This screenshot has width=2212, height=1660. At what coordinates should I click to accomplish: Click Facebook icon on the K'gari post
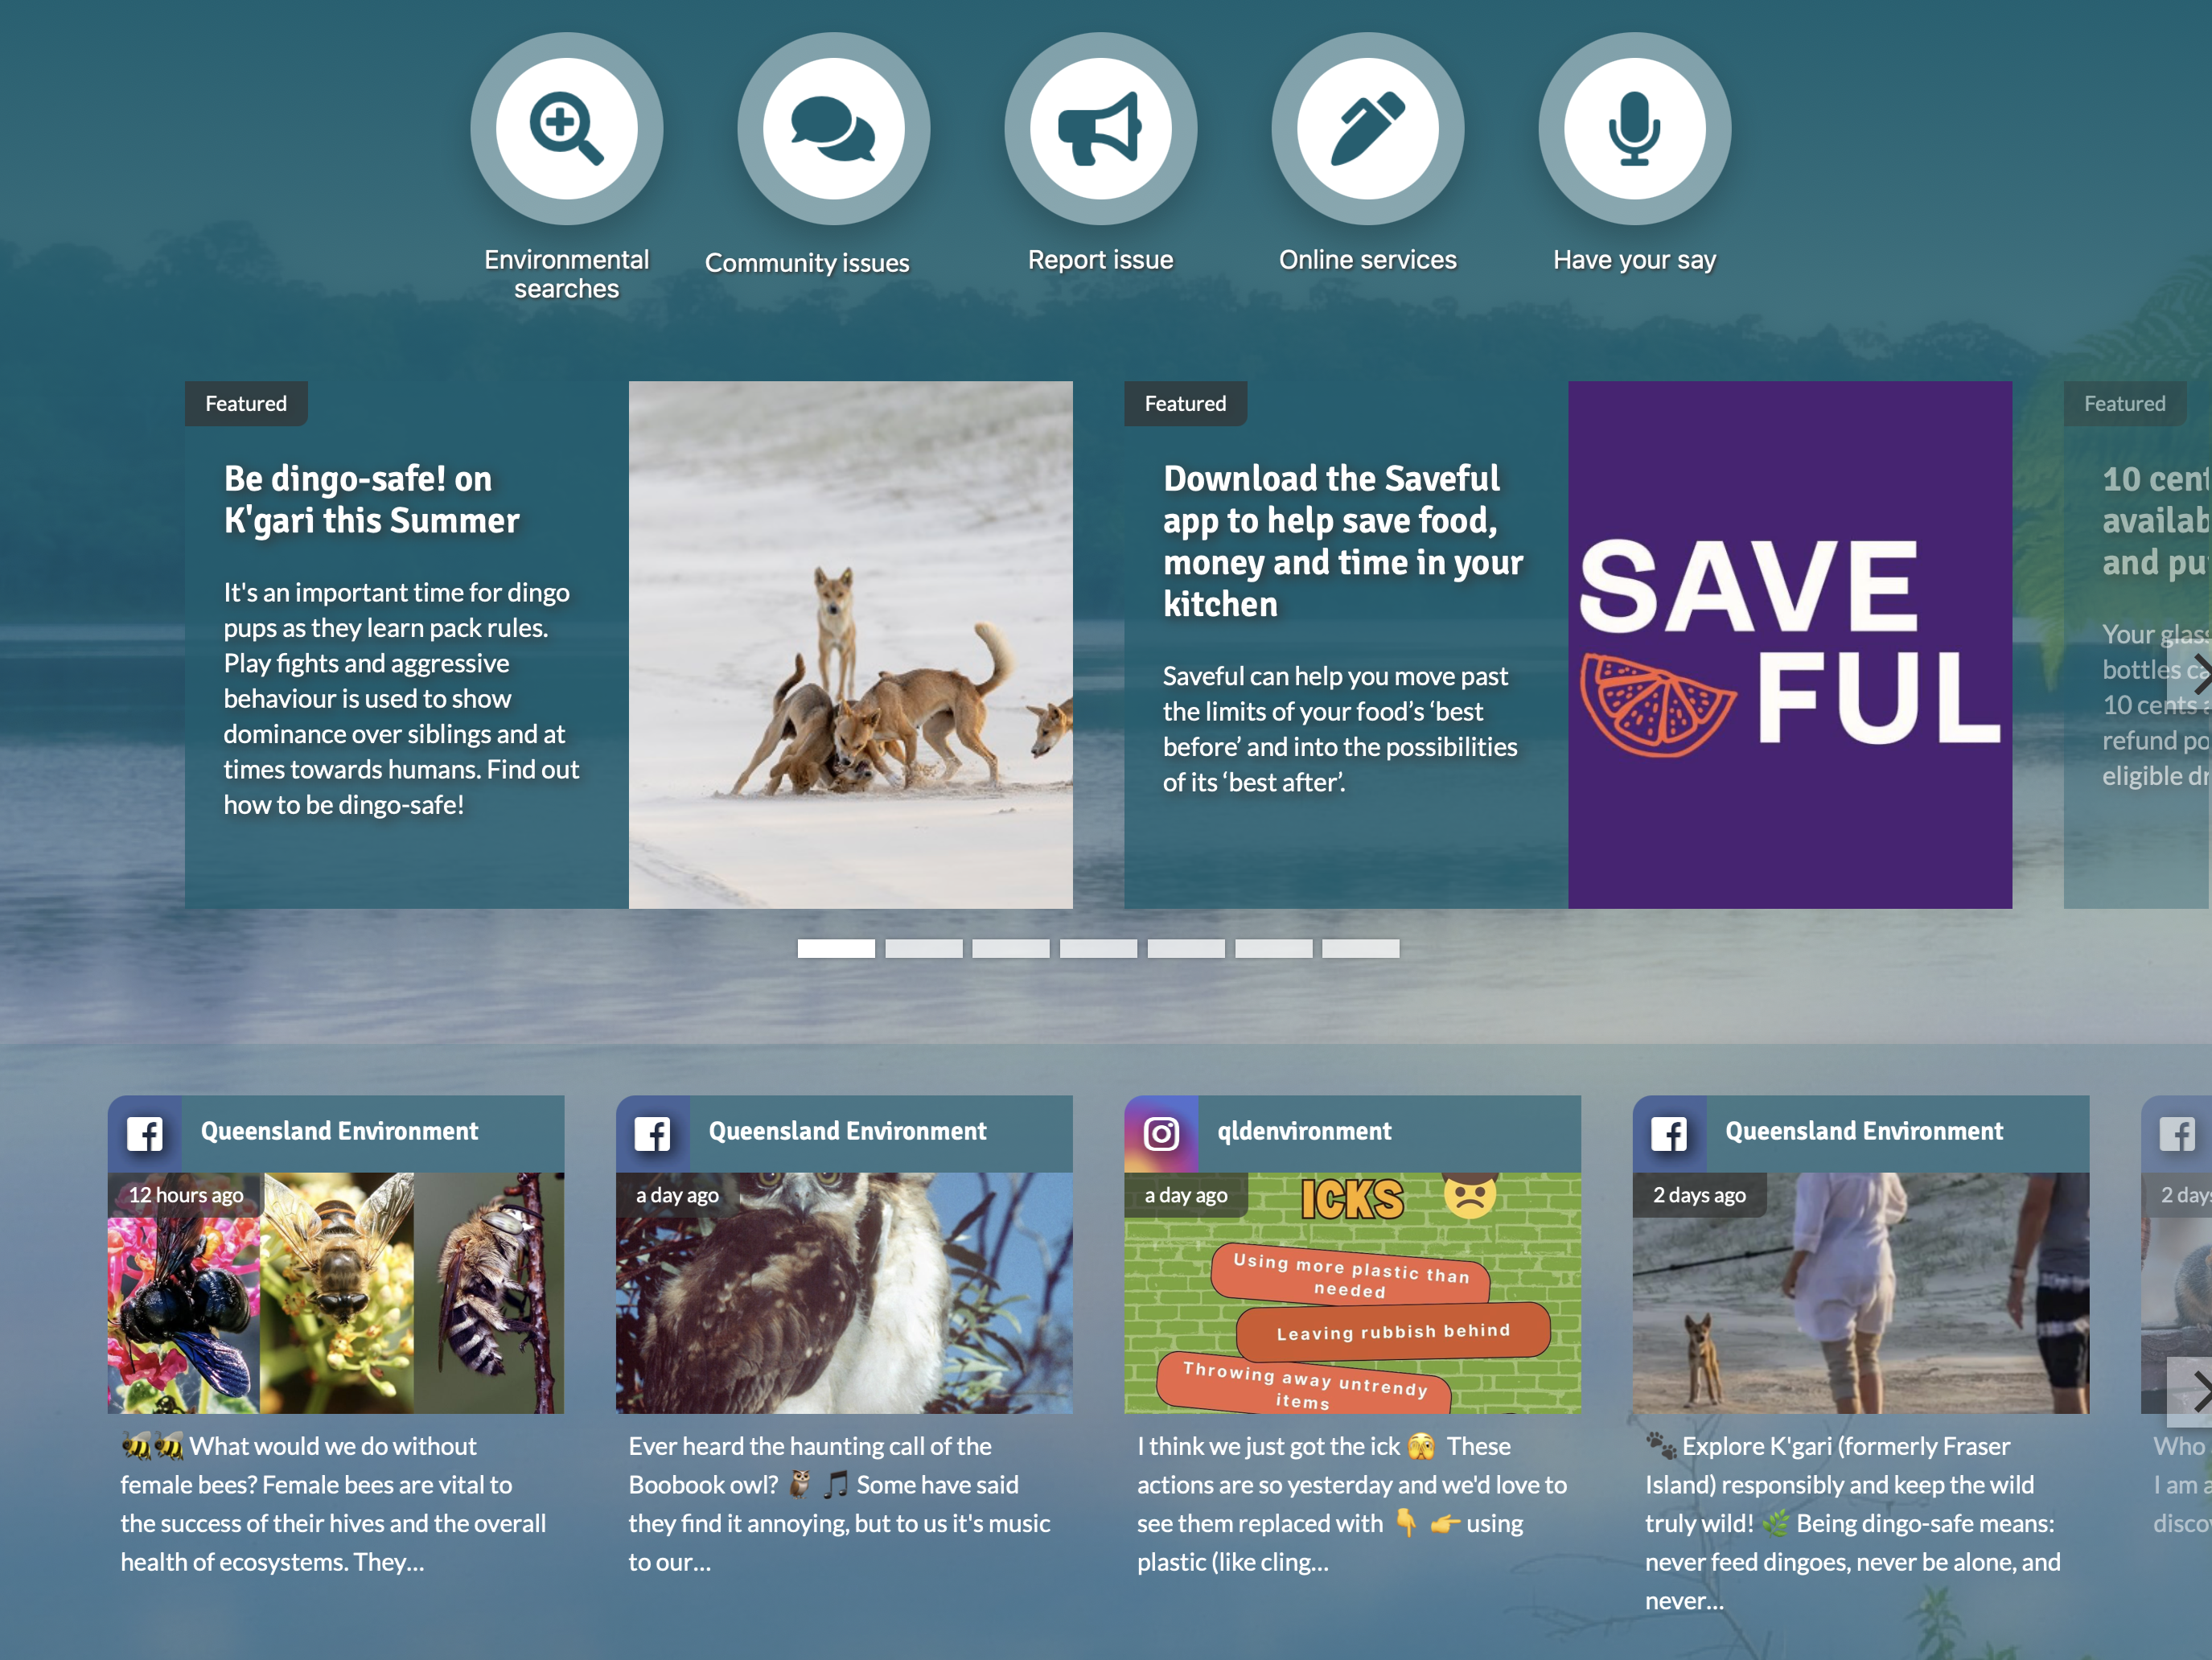[x=1669, y=1134]
